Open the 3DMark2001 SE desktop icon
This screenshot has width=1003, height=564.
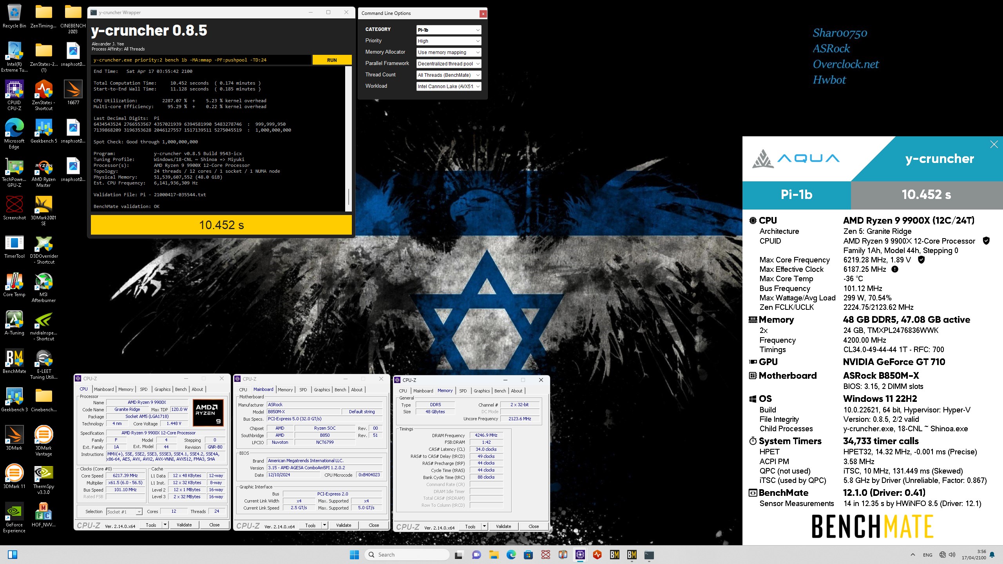[x=43, y=211]
